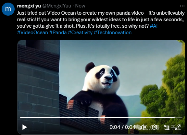Image resolution: width=187 pixels, height=135 pixels.
Task: Open the post's 'Now' timestamp link
Action: [x=80, y=6]
